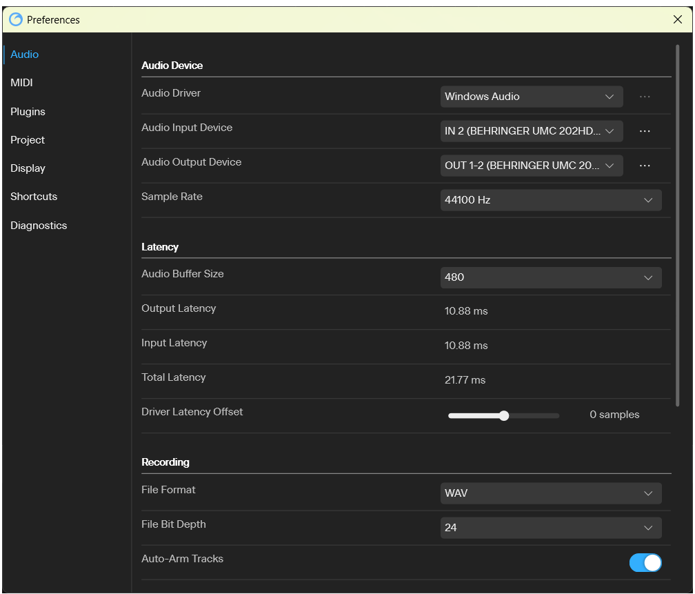
Task: Click the Driver Latency Offset slider handle
Action: tap(504, 415)
